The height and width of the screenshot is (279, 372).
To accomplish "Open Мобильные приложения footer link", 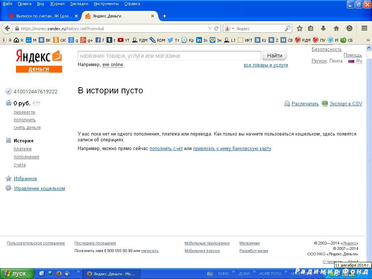I will tap(207, 243).
